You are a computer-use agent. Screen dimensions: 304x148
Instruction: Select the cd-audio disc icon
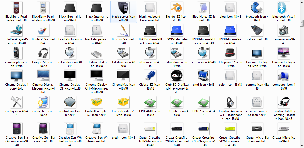point(70,53)
